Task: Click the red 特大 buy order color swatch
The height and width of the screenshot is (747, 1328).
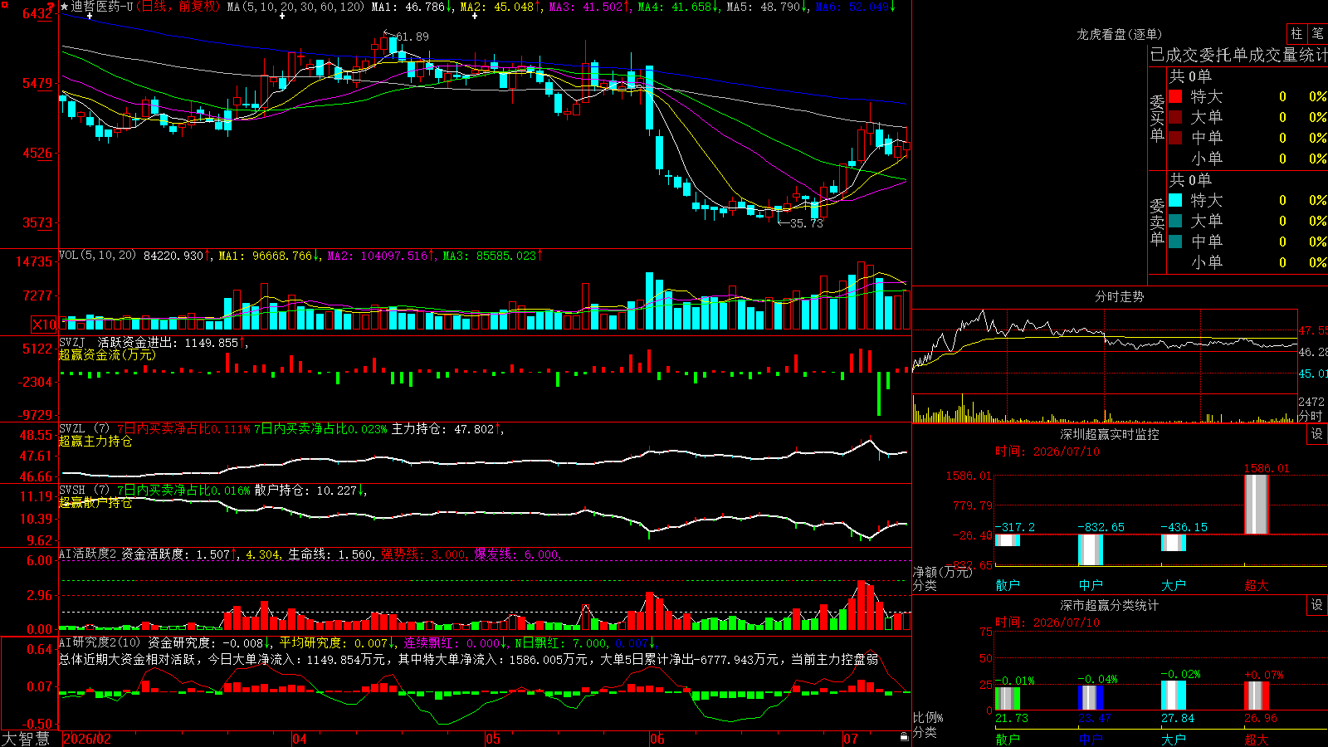Action: point(1175,96)
